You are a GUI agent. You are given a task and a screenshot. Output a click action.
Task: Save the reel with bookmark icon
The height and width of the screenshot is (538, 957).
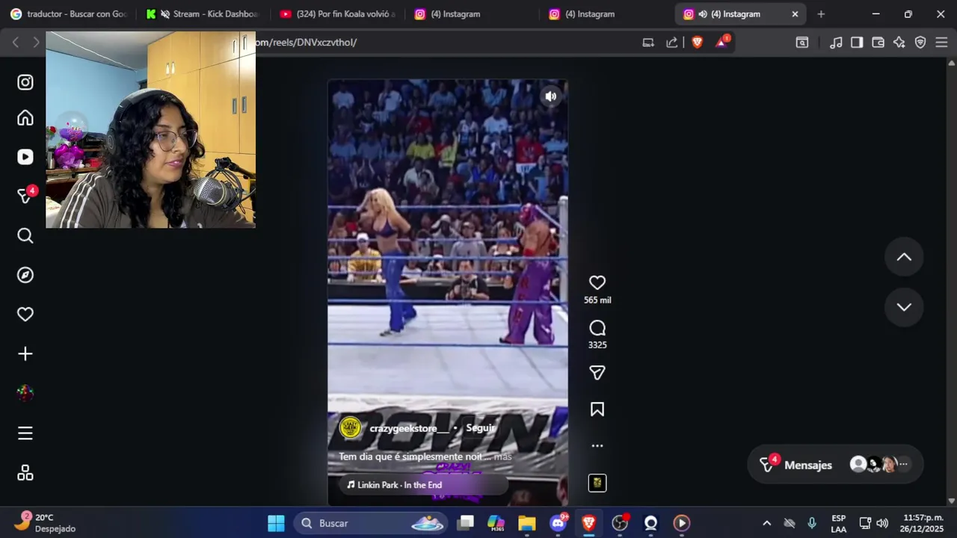[597, 409]
